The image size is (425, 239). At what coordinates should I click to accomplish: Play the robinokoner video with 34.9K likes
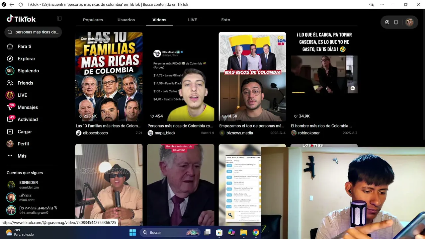coord(324,77)
